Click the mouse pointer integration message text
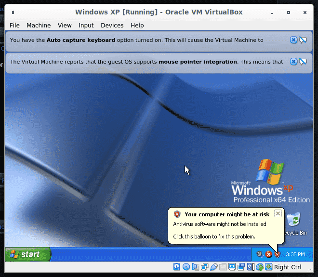The height and width of the screenshot is (277, 318). click(x=146, y=62)
